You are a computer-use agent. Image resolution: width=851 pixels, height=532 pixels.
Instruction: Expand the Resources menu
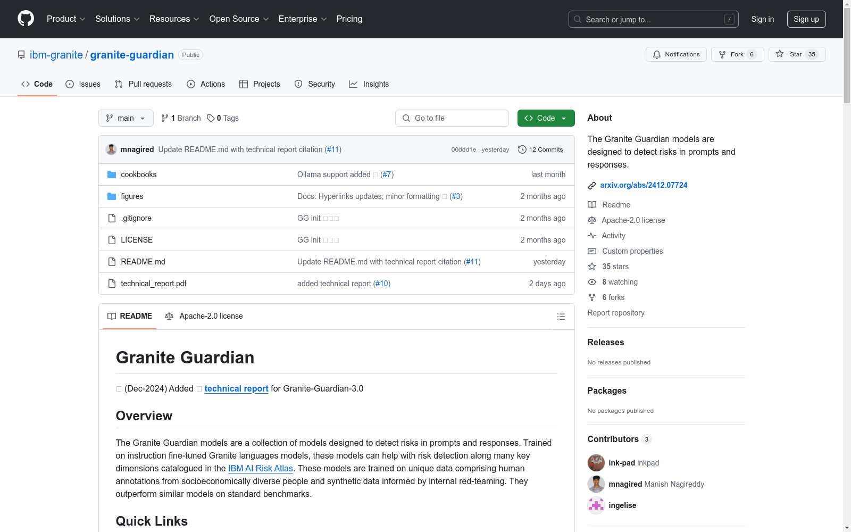coord(174,19)
